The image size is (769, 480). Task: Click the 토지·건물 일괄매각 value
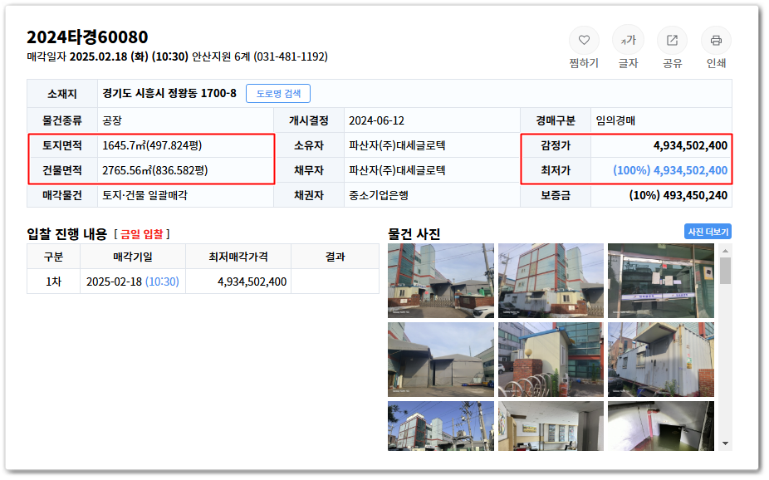(144, 196)
